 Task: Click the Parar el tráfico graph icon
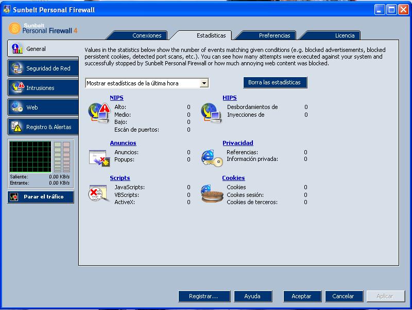(x=14, y=197)
